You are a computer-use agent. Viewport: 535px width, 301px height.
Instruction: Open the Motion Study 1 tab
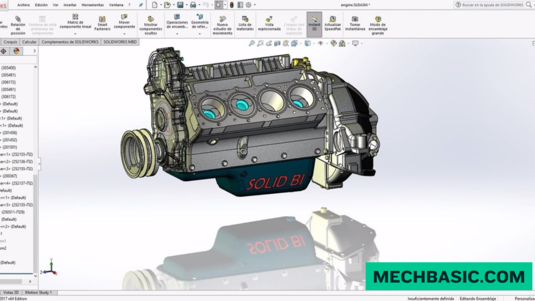point(39,293)
